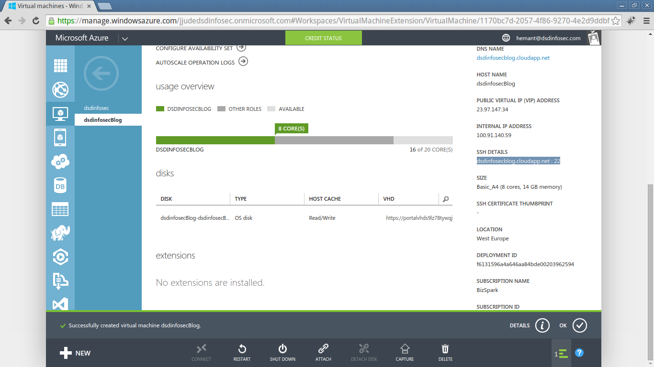This screenshot has width=654, height=367.
Task: Click Restart in bottom command bar
Action: [242, 353]
